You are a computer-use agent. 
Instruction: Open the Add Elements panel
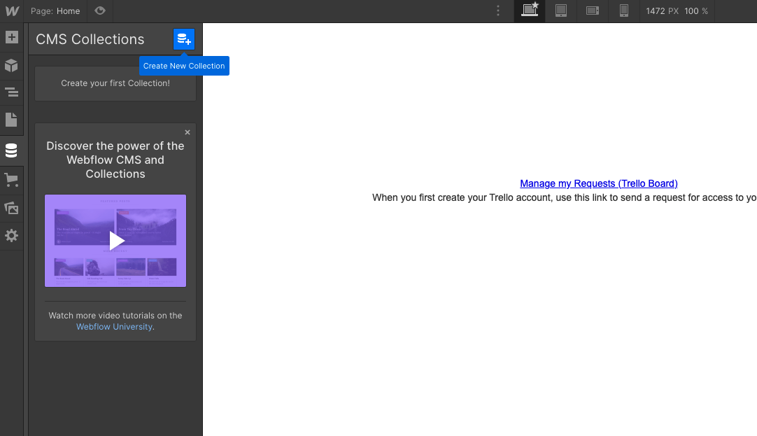[12, 37]
